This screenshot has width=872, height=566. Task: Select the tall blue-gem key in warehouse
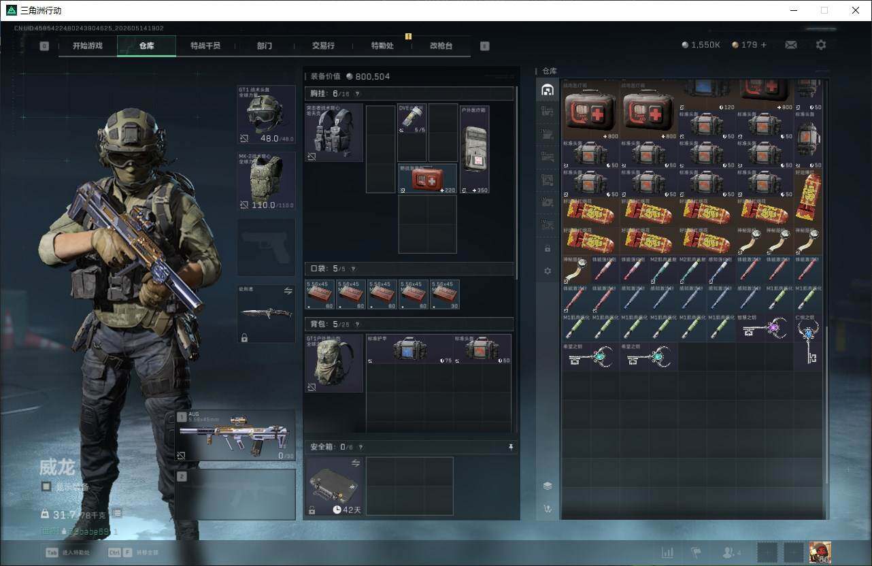[x=808, y=342]
